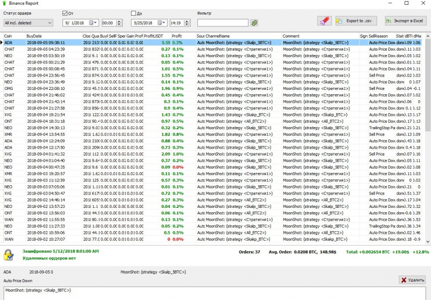Image resolution: width=431 pixels, height=300 pixels.
Task: Sort by the ChannelName column header
Action: click(x=244, y=36)
